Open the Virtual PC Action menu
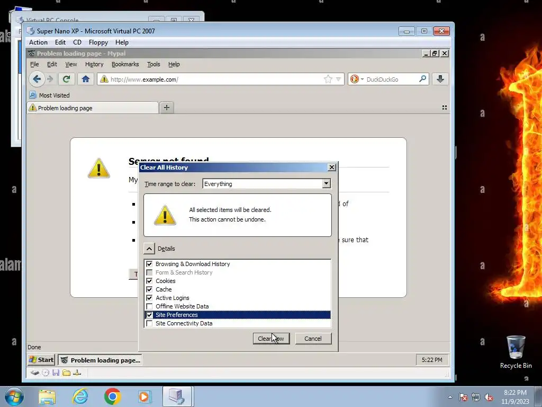This screenshot has width=542, height=407. pos(38,42)
